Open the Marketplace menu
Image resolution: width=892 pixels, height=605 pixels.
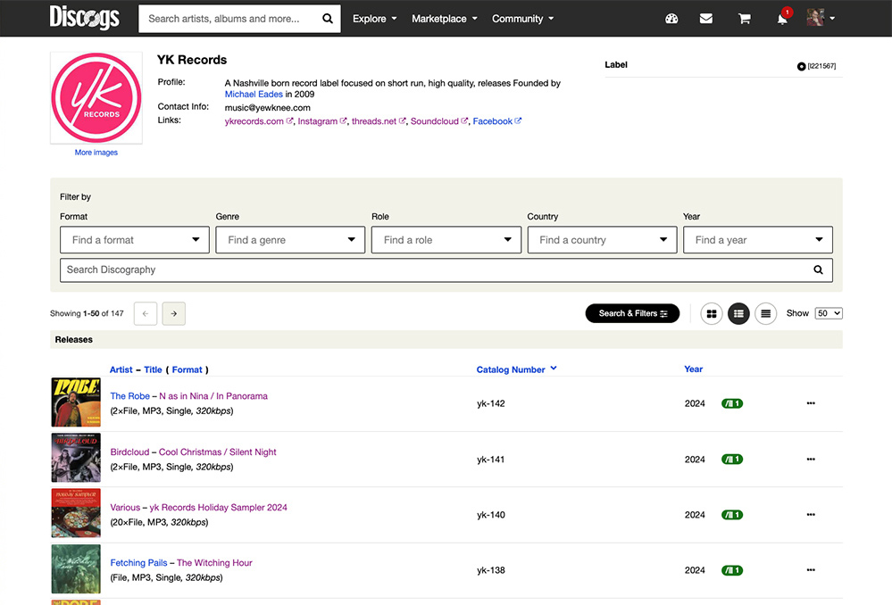[445, 19]
